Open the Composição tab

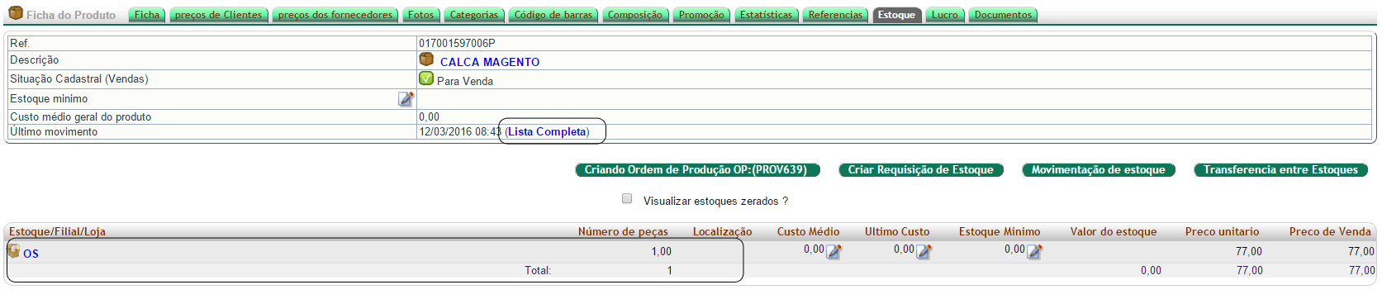pyautogui.click(x=634, y=15)
